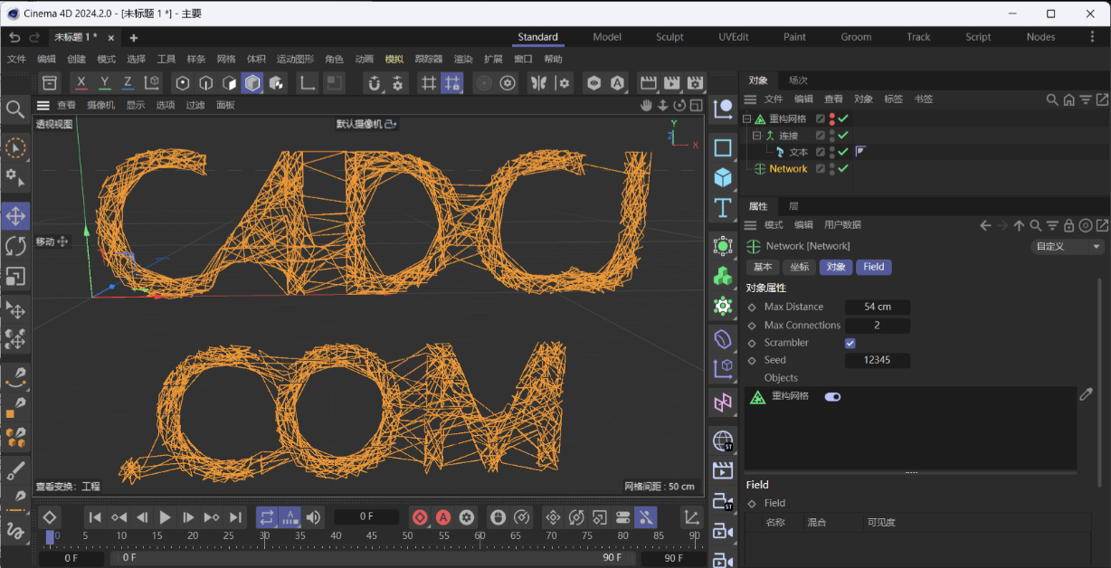The height and width of the screenshot is (568, 1111).
Task: Open snap settings gear next to magnet
Action: pos(398,83)
